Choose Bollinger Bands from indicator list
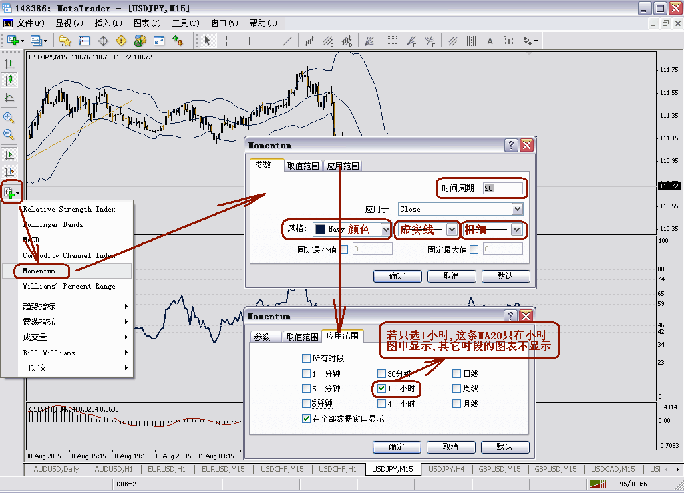Viewport: 684px width, 493px height. (x=53, y=224)
